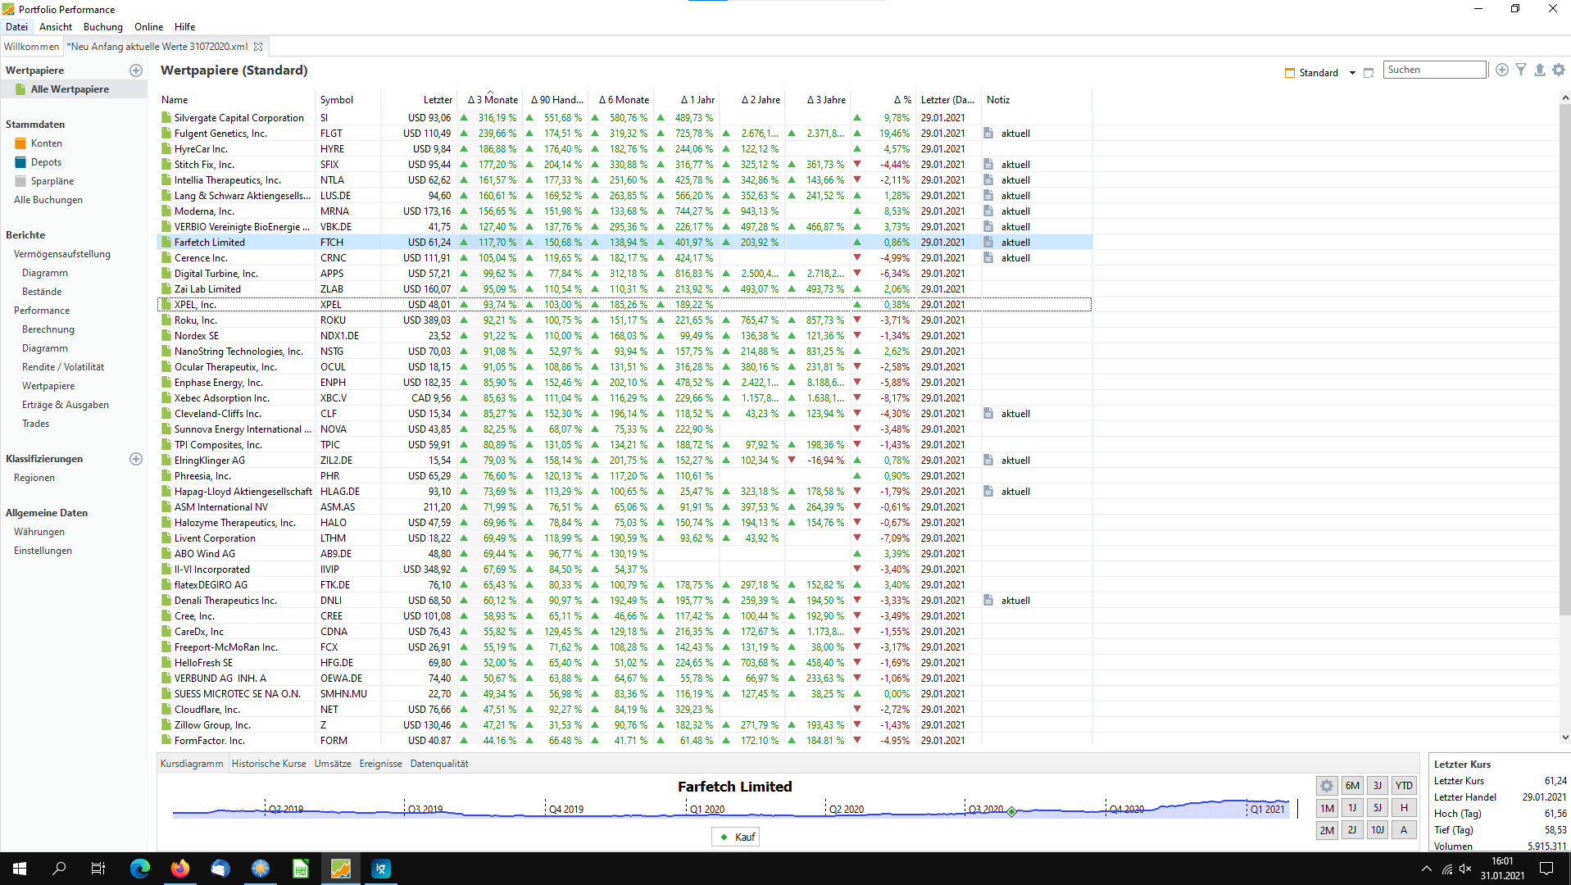Open Sparpläne in the sidebar
The width and height of the screenshot is (1571, 885).
click(x=52, y=181)
